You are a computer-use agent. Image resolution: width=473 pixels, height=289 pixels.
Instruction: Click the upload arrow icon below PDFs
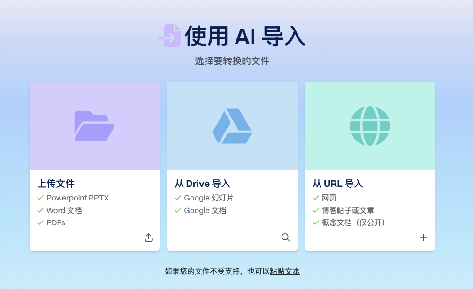coord(148,237)
